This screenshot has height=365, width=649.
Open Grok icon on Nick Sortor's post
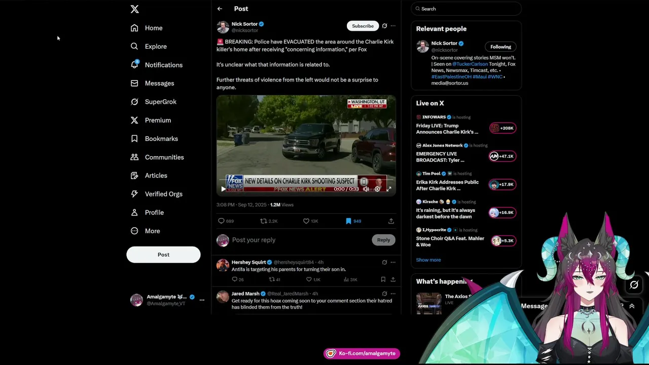tap(384, 26)
